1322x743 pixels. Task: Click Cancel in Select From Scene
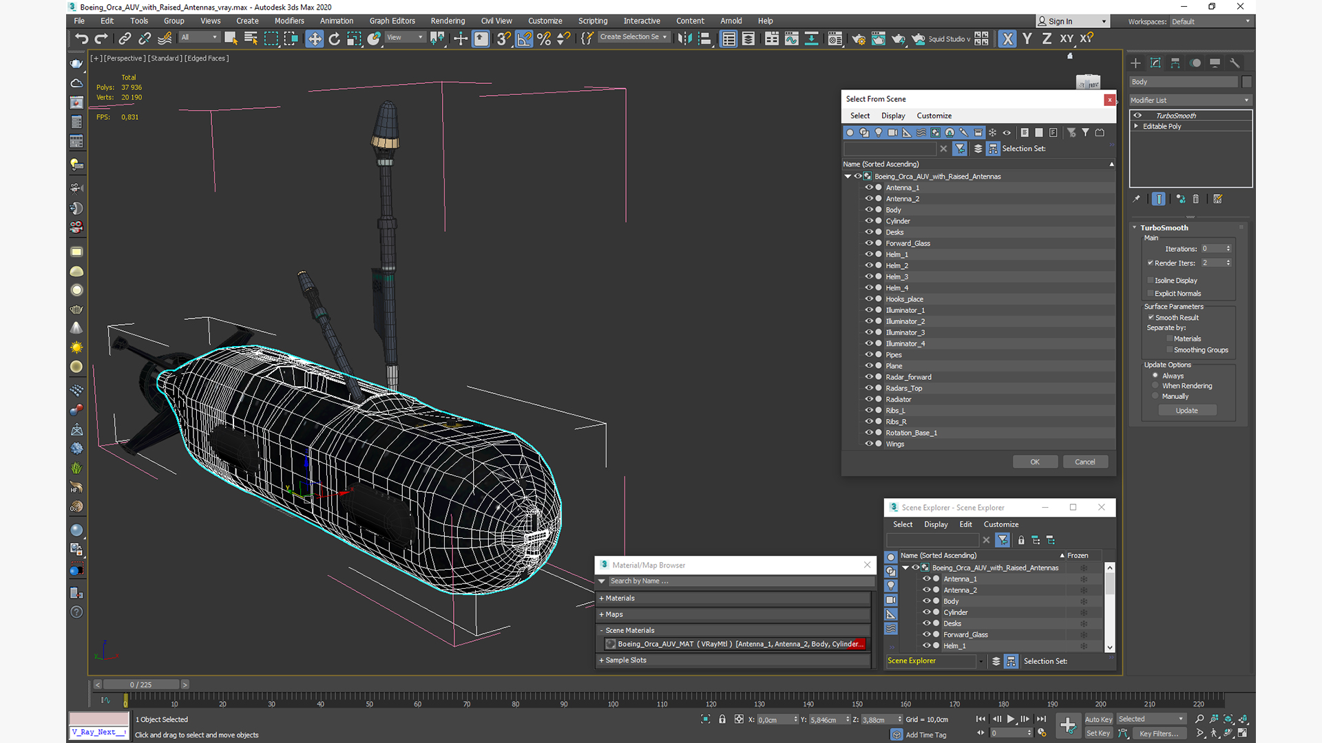(1084, 462)
